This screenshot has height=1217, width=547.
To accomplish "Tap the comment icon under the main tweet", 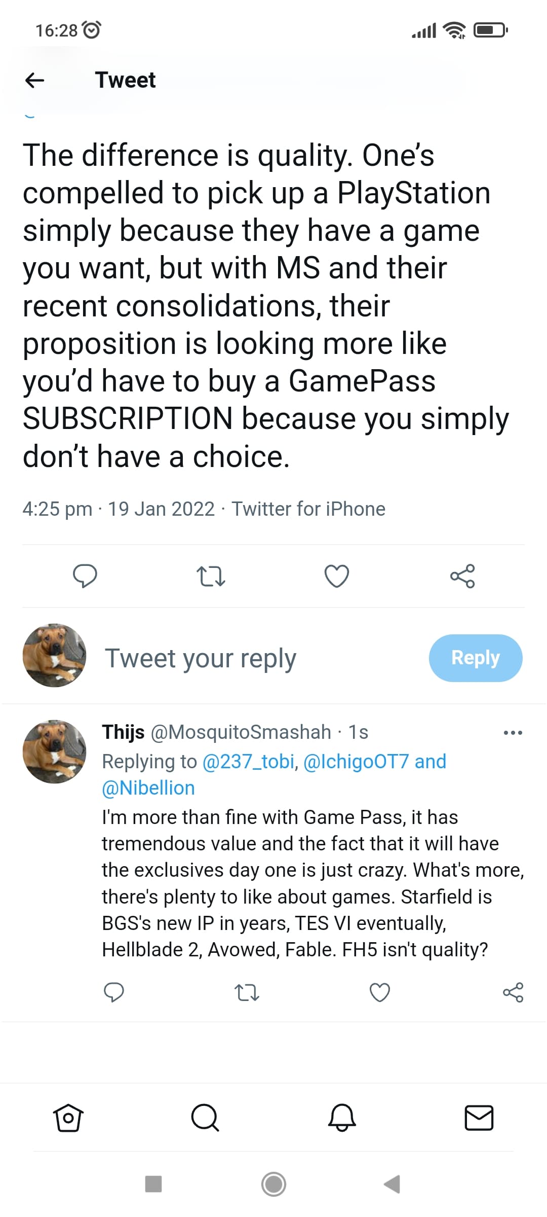I will (x=85, y=576).
